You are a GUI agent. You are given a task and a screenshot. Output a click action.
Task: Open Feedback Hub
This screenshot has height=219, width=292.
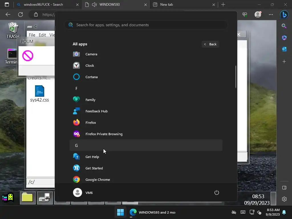(x=146, y=111)
